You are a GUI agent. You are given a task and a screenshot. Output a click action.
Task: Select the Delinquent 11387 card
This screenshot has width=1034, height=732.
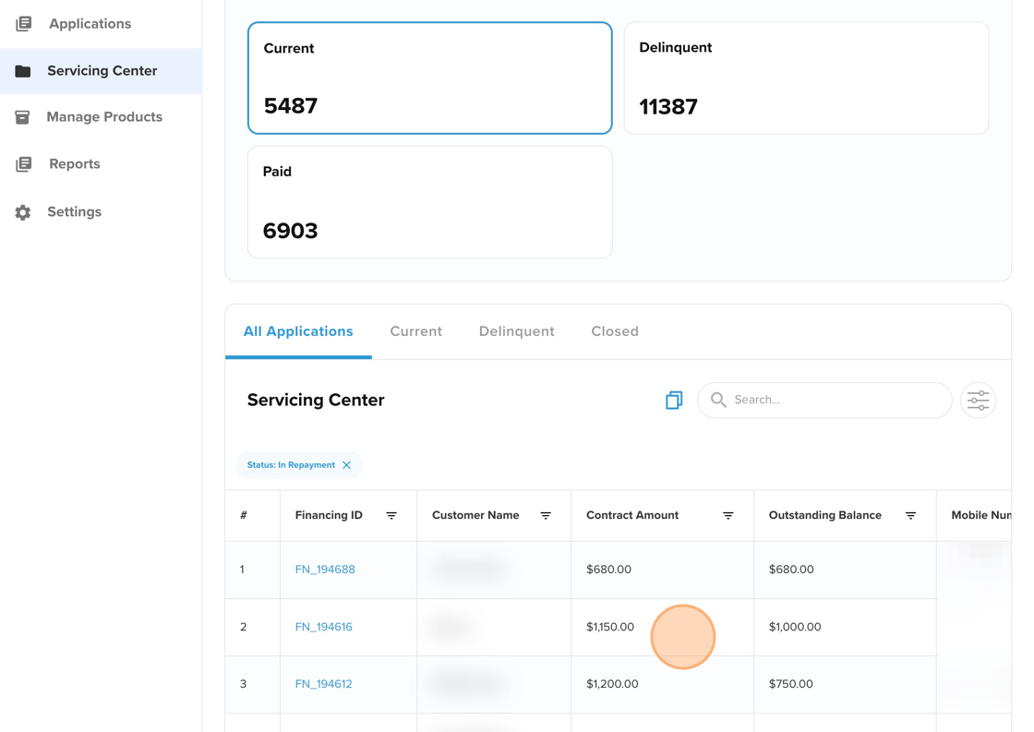pos(806,78)
